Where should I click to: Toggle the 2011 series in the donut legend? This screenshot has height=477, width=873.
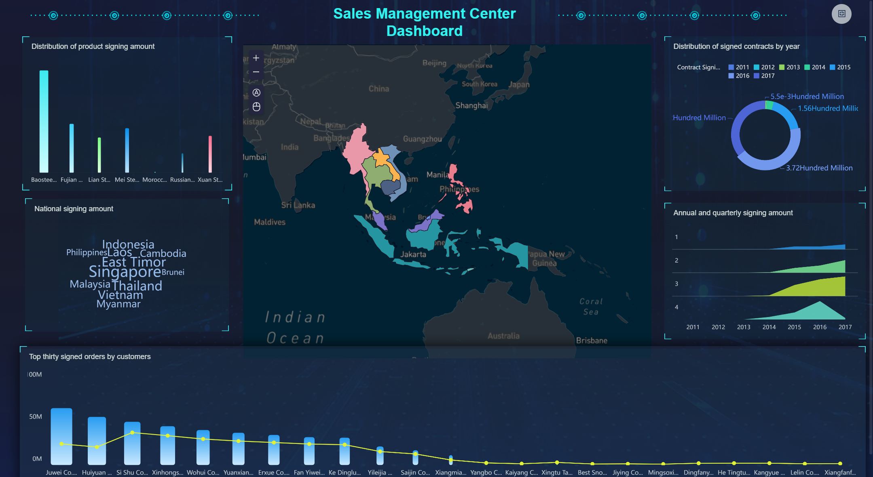pos(732,67)
